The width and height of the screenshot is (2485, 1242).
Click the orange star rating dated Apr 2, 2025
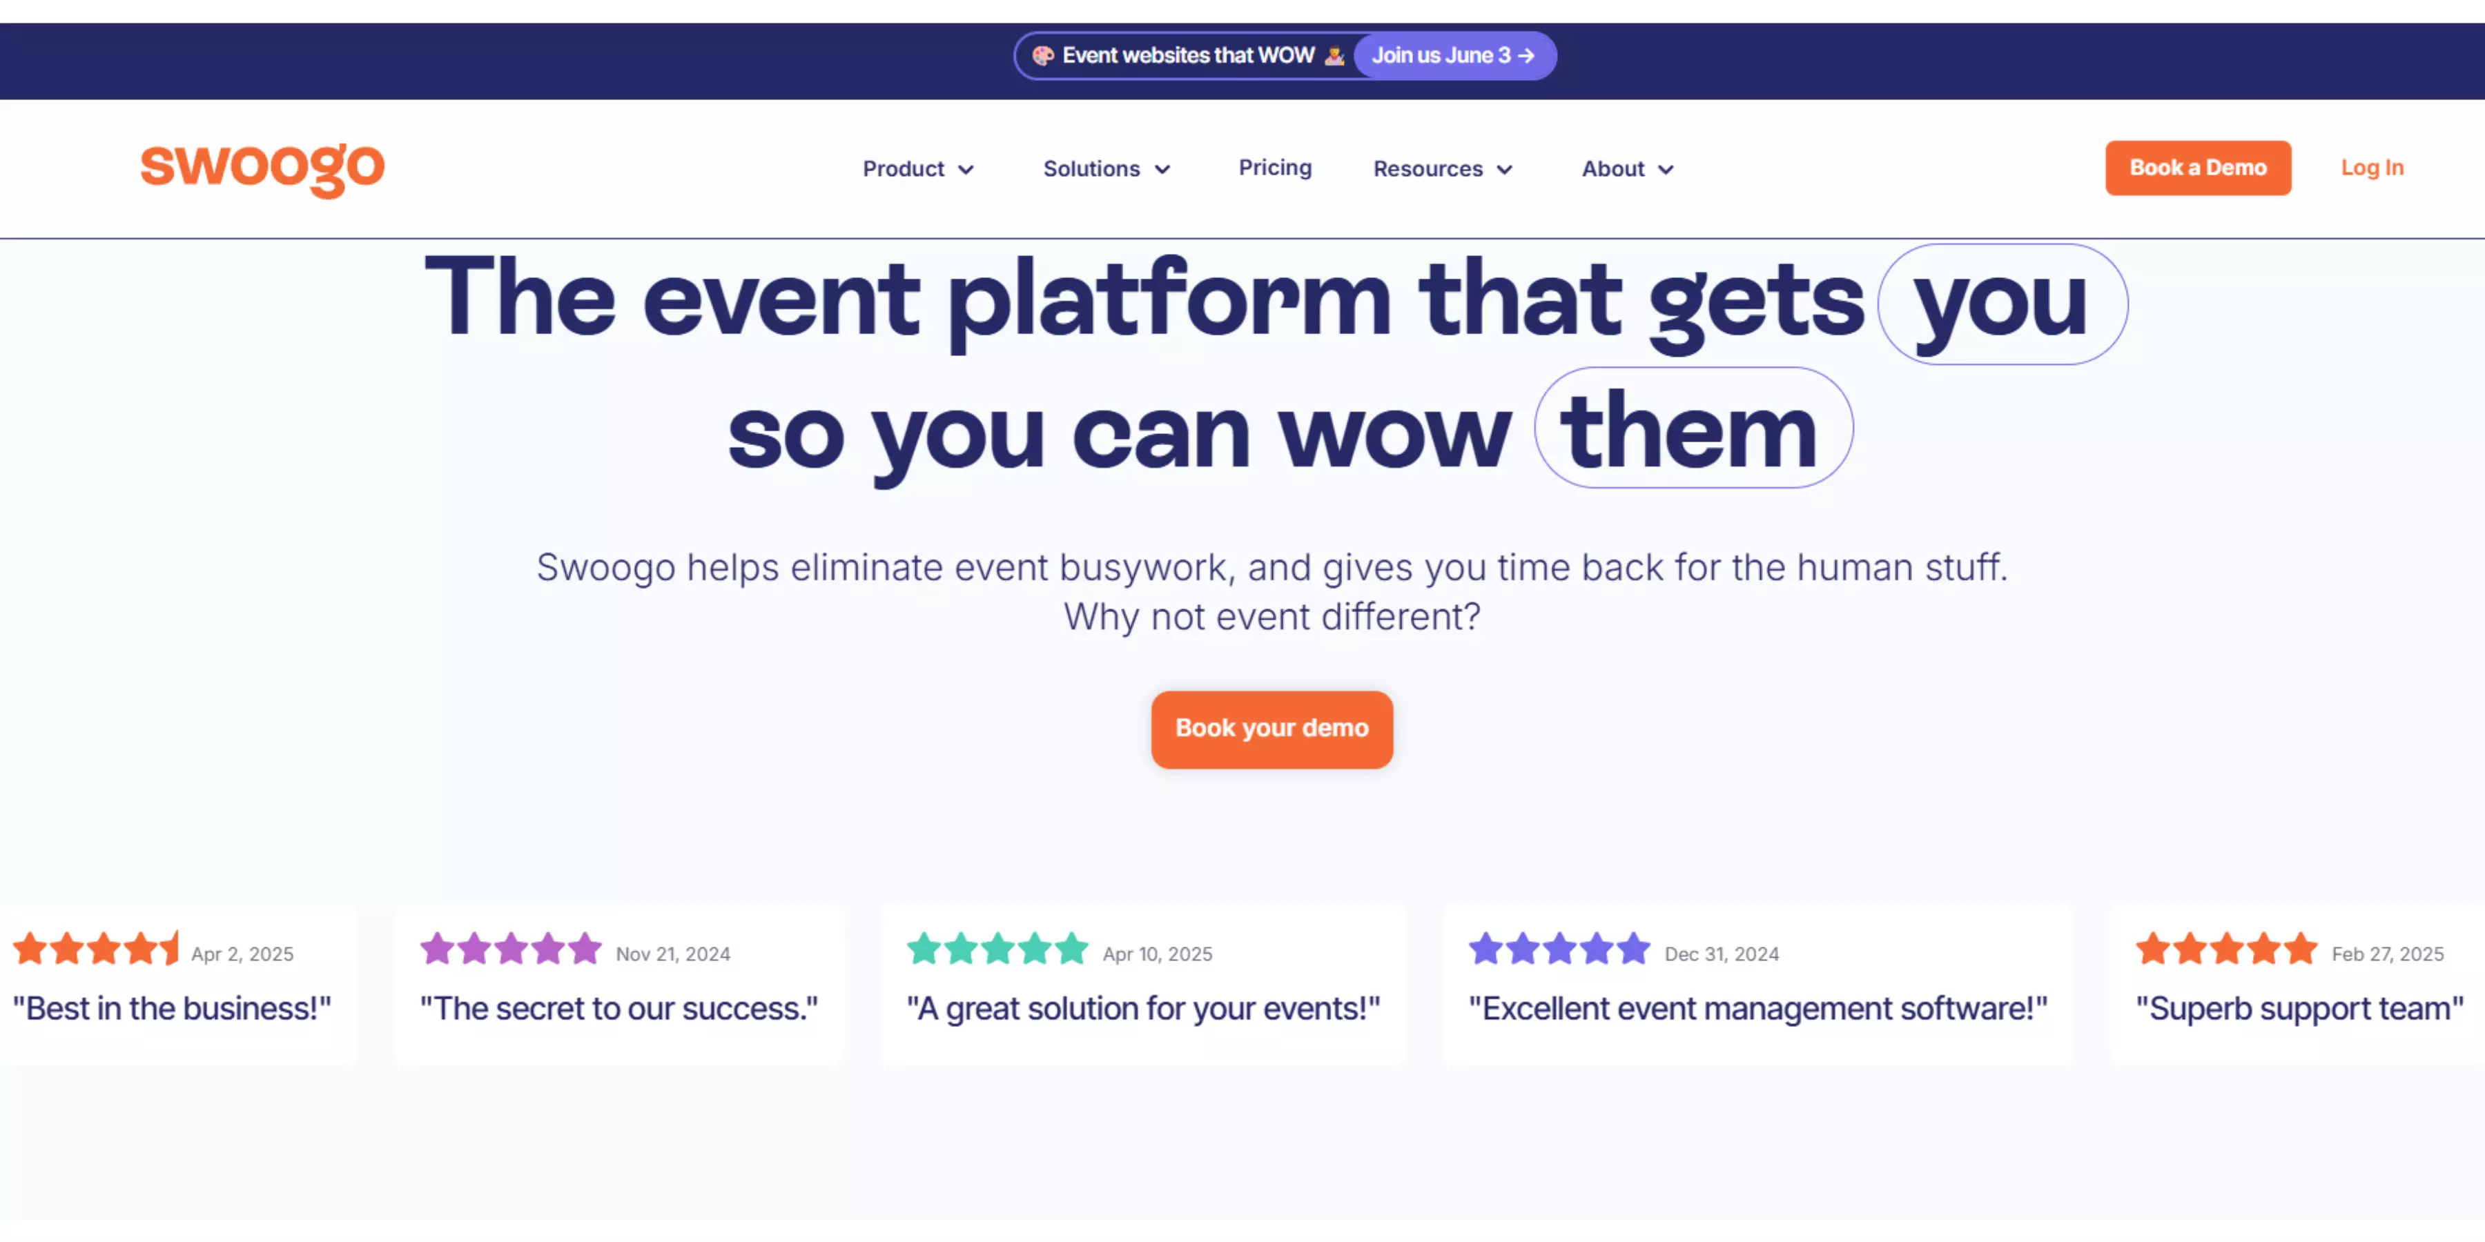(95, 949)
